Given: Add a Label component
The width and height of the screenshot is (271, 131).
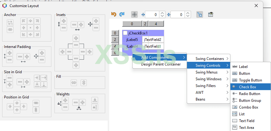Looking at the screenshot, I should 251,67.
